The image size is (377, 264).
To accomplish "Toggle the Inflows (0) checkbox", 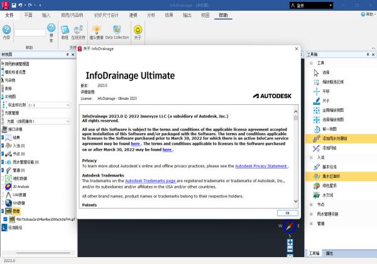I will [x=3, y=146].
